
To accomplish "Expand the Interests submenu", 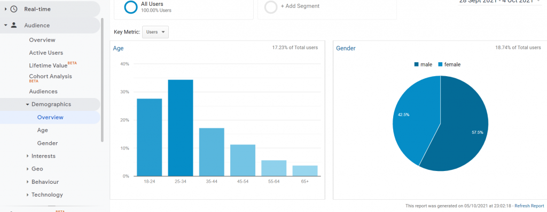I will point(28,156).
